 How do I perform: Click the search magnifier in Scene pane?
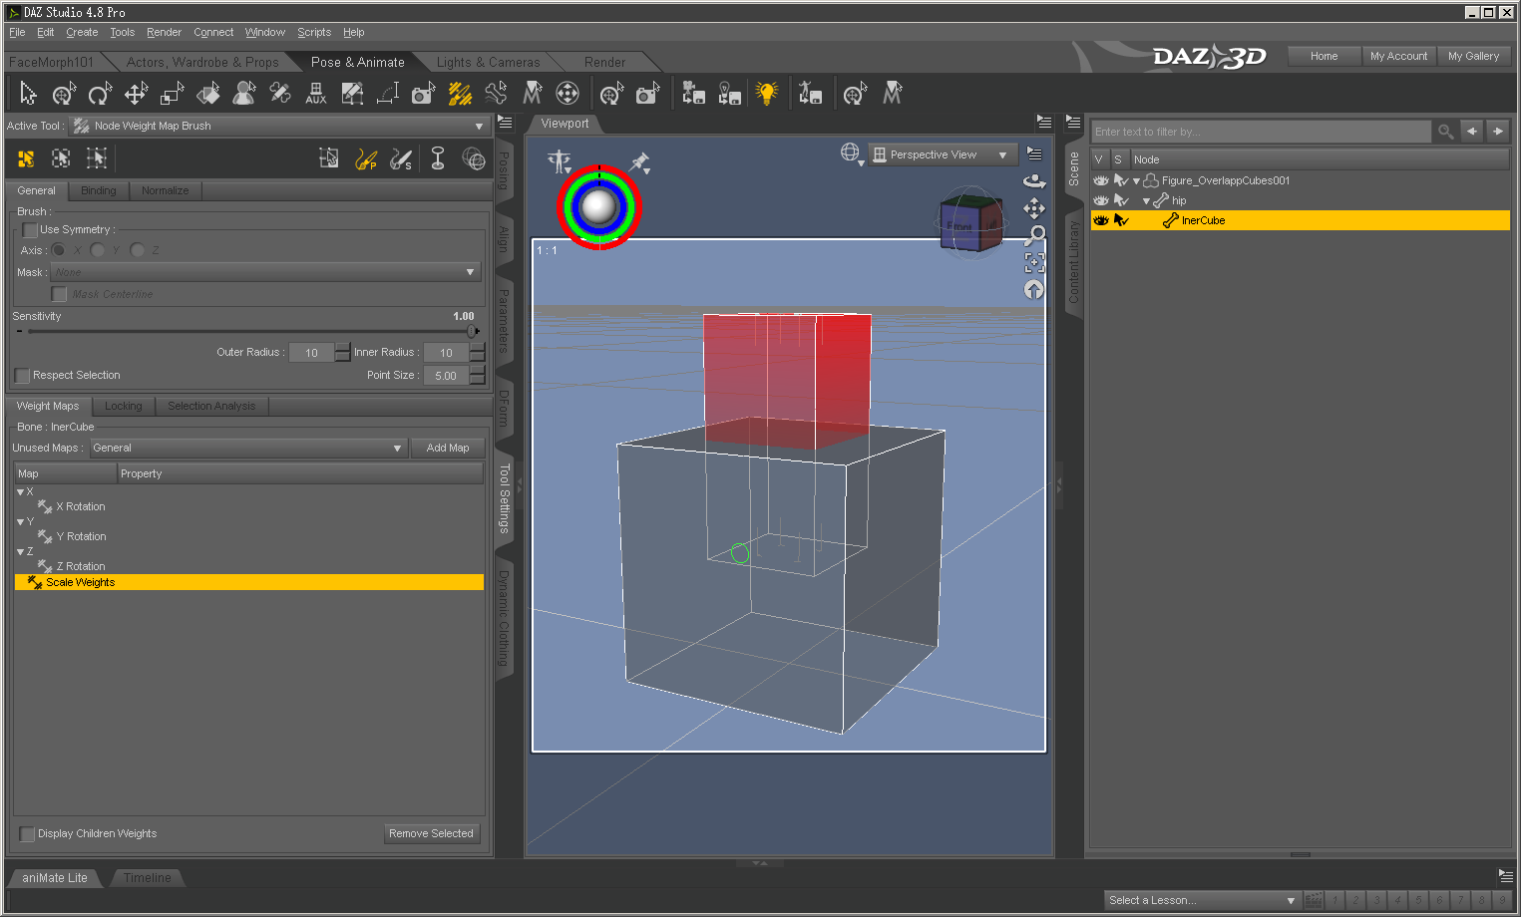pos(1445,132)
